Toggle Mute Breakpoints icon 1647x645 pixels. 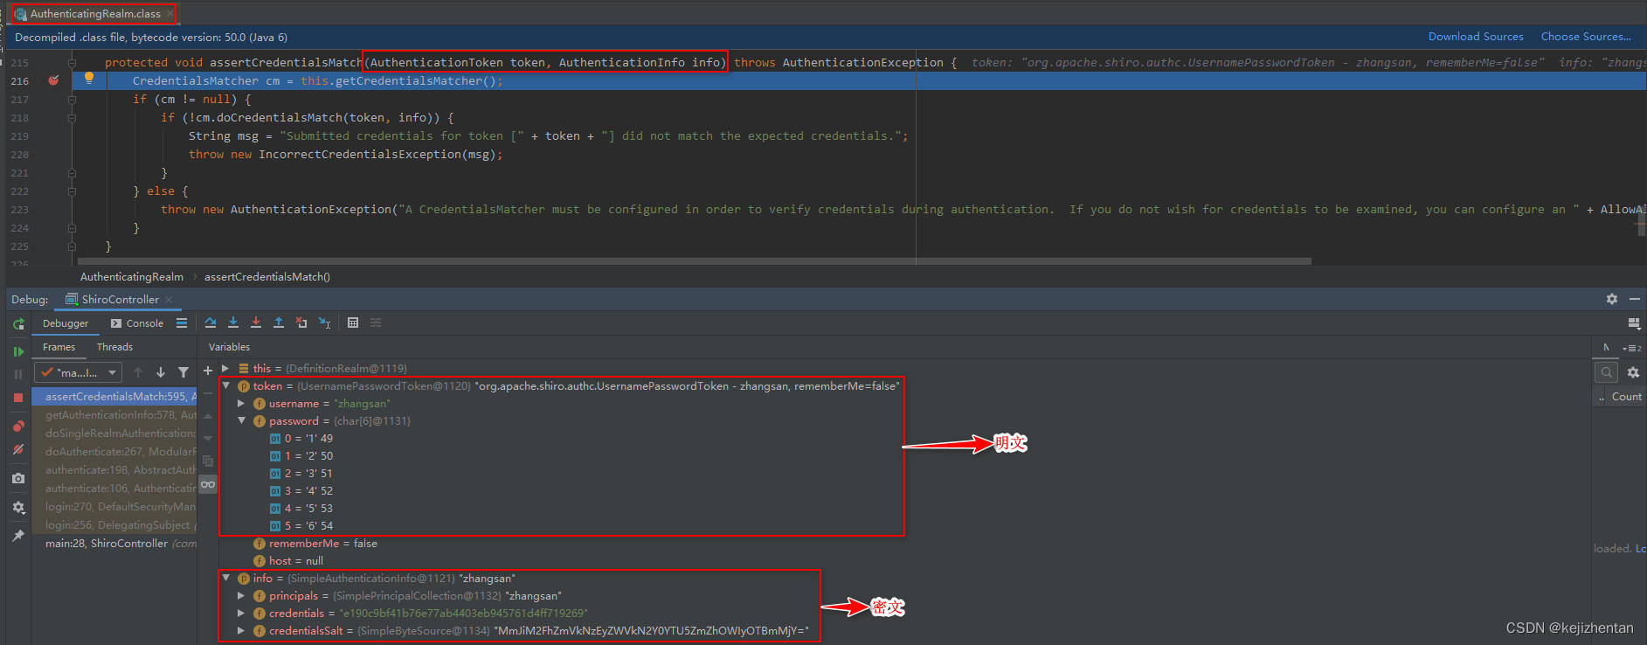(18, 449)
